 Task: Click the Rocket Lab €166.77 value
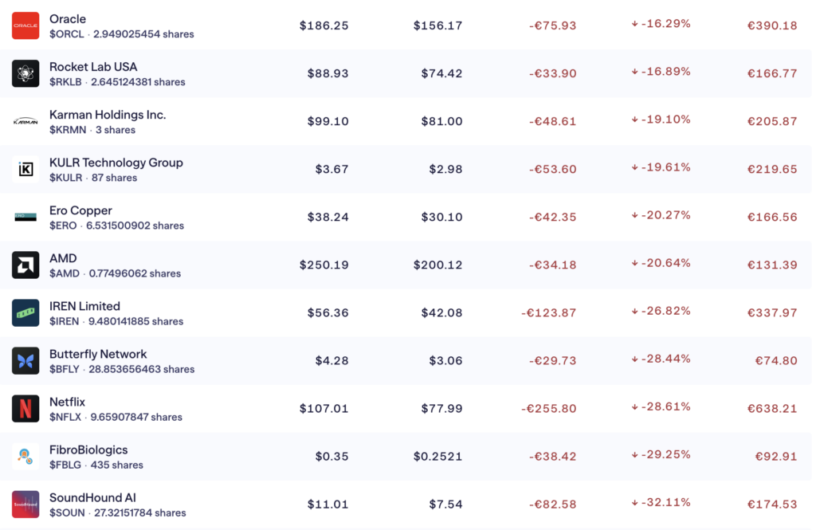[x=771, y=73]
